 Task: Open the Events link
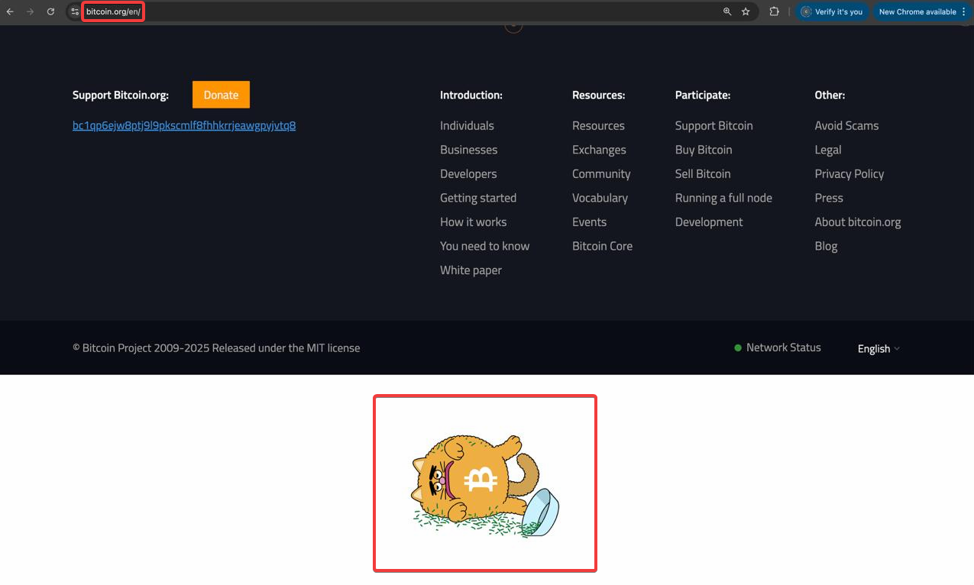(x=589, y=221)
